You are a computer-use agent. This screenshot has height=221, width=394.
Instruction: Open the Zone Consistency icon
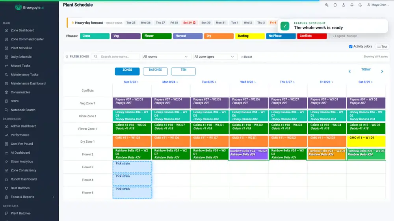[x=6, y=170]
